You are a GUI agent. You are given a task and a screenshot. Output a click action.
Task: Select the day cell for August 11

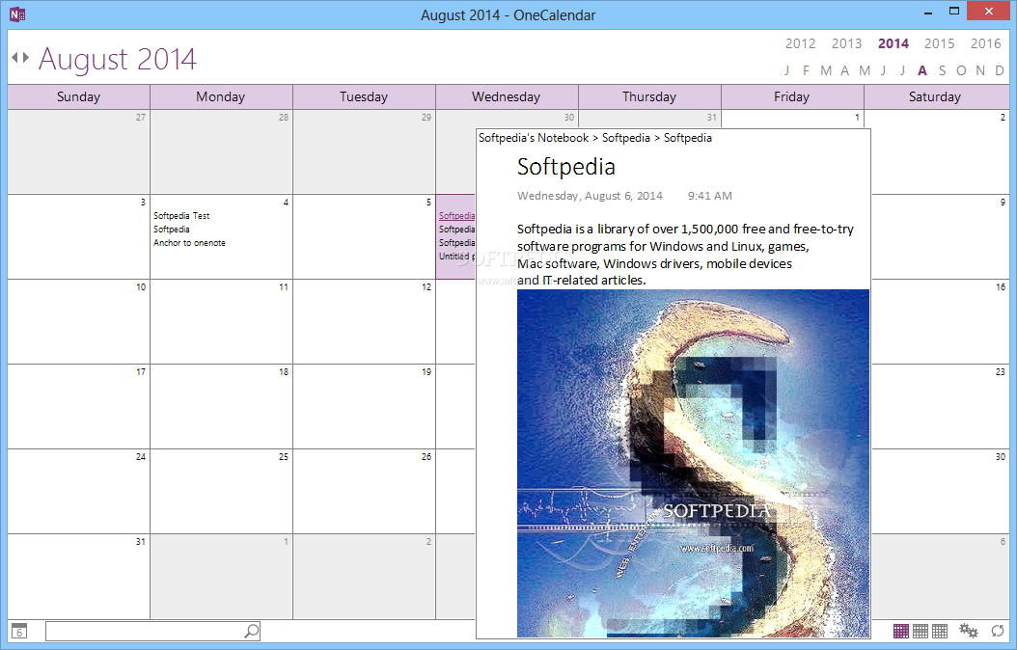221,322
